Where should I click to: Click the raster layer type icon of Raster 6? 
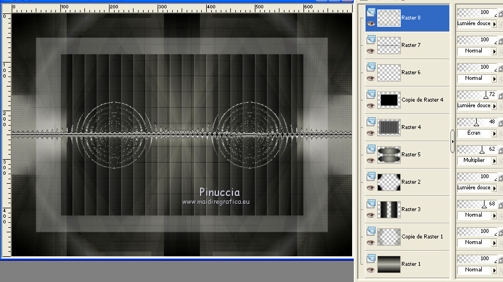point(371,66)
